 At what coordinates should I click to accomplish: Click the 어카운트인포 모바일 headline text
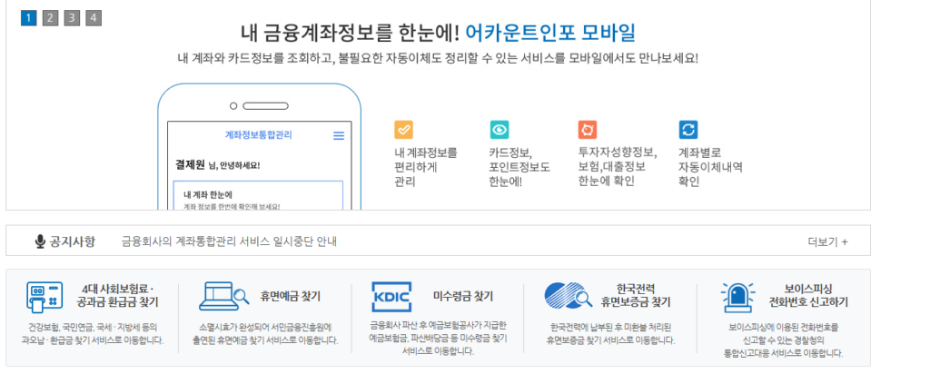pos(550,33)
